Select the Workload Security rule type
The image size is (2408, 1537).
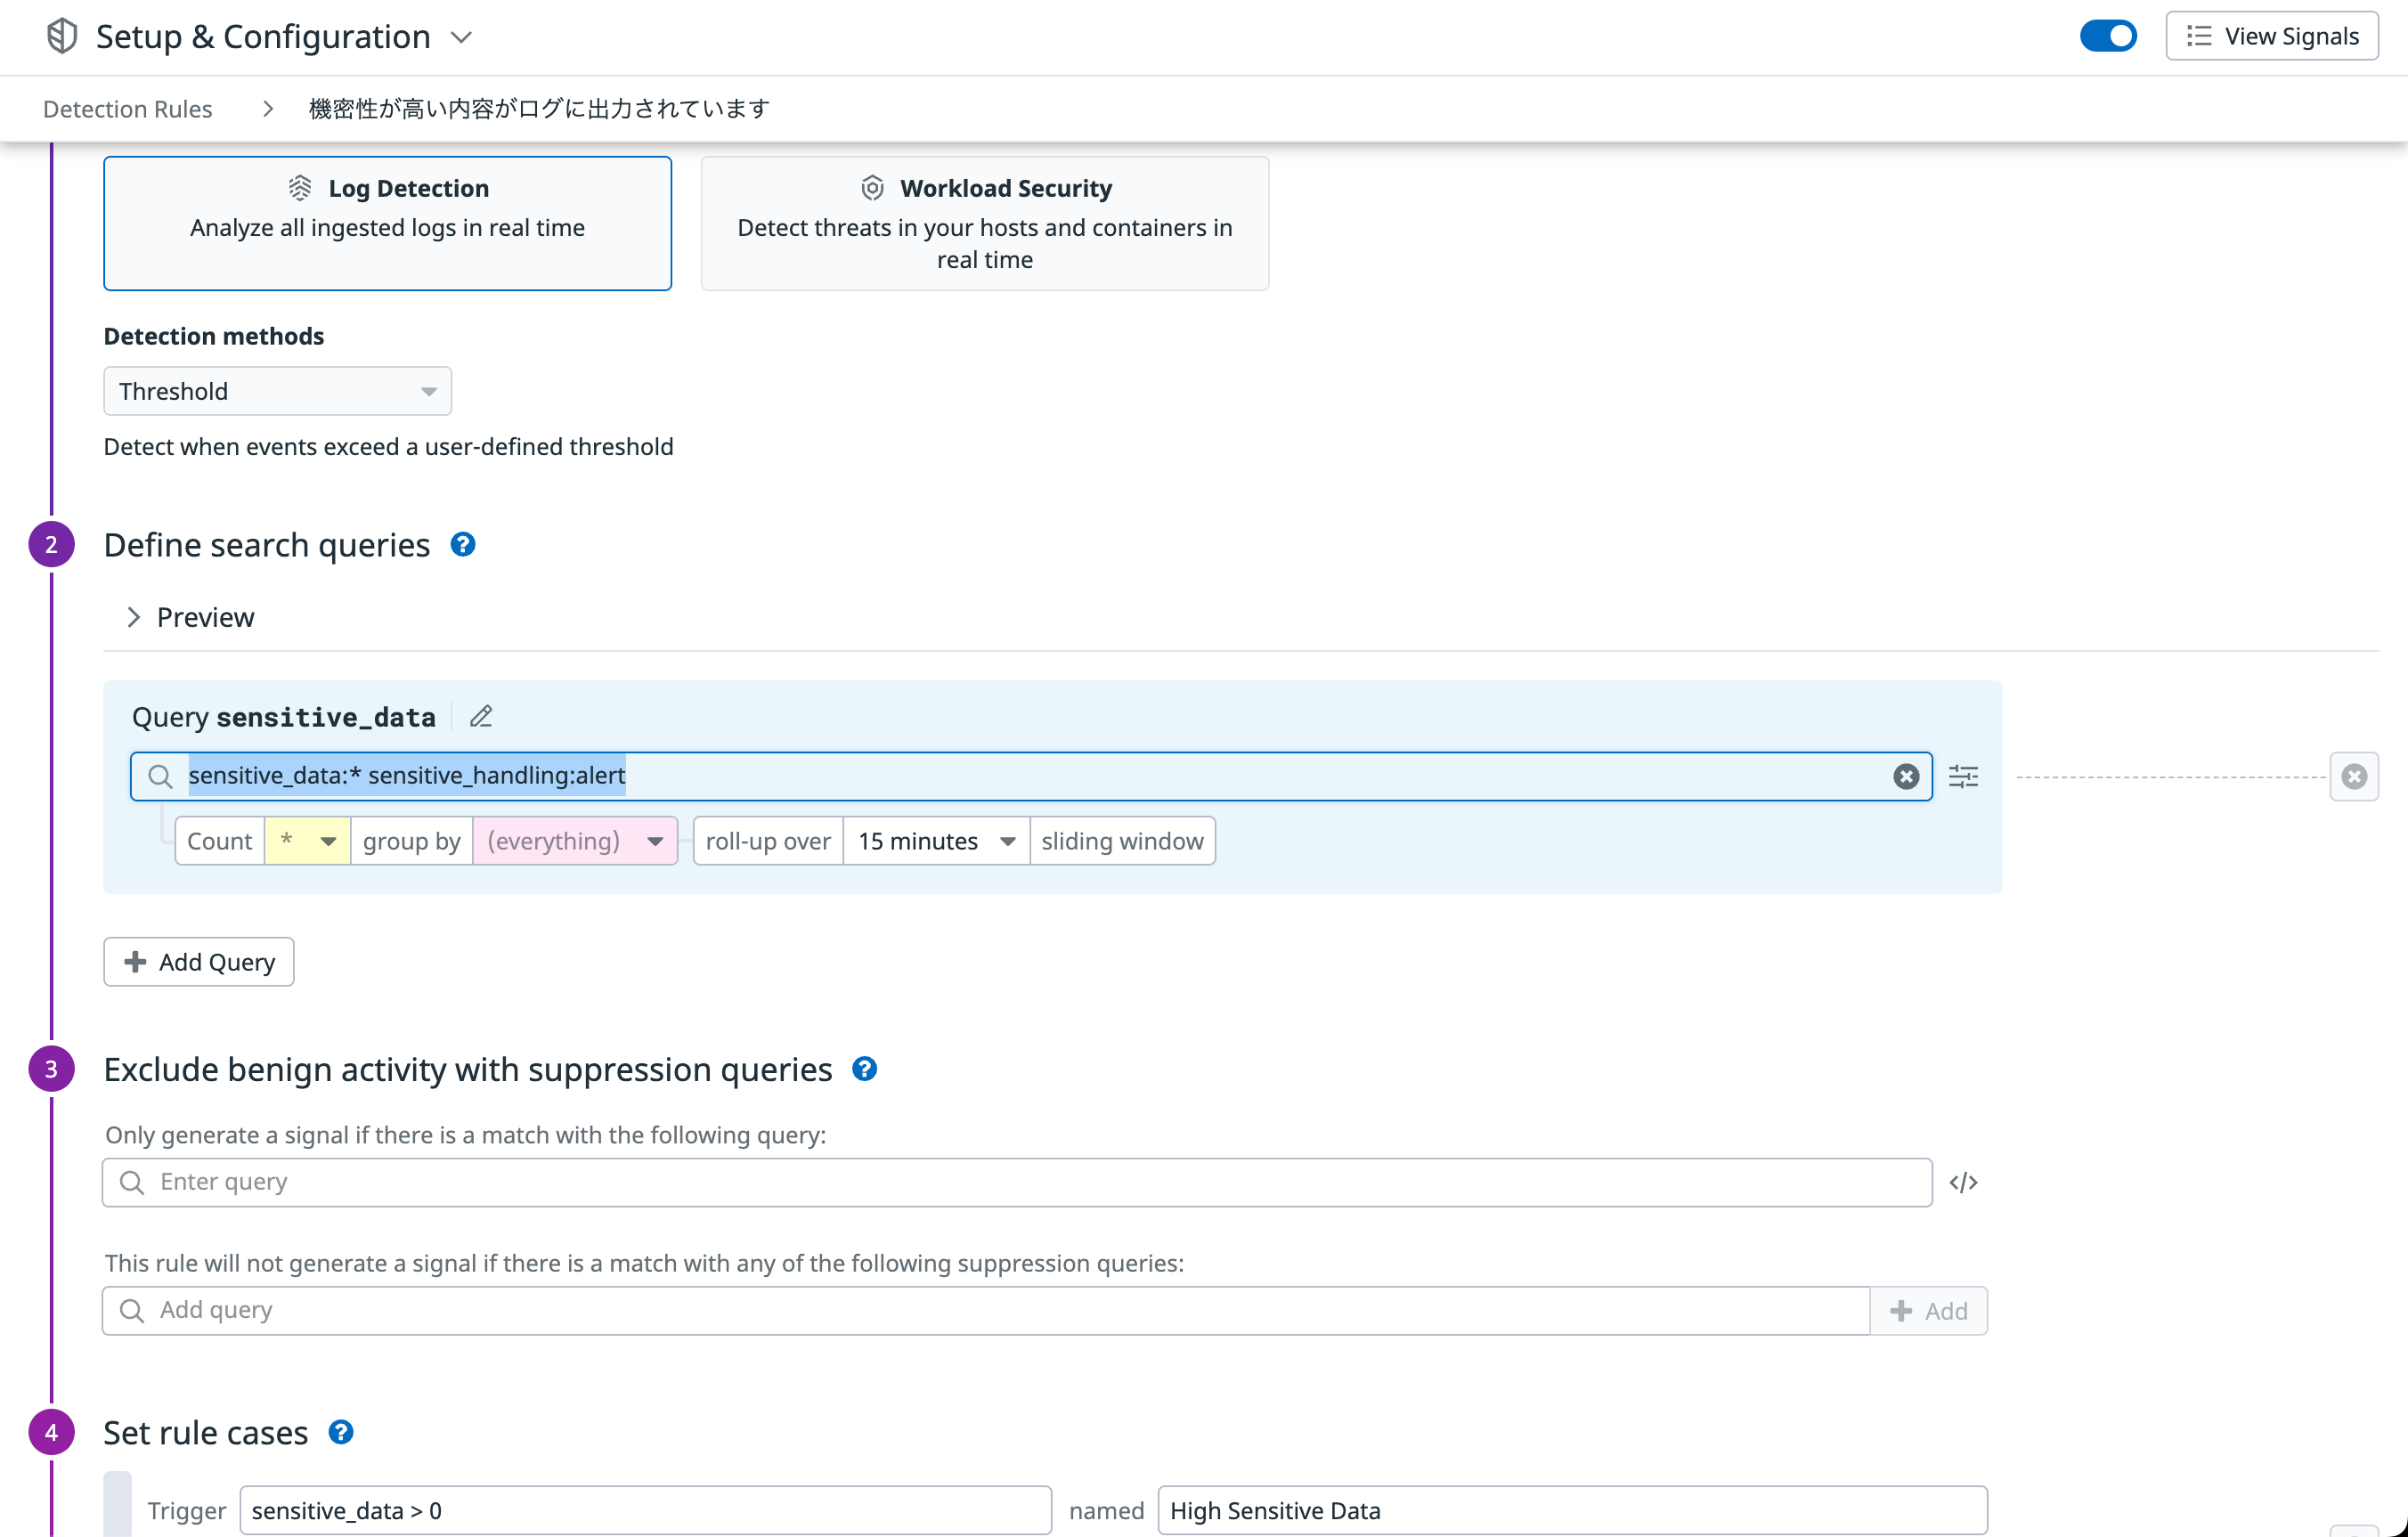(x=984, y=223)
